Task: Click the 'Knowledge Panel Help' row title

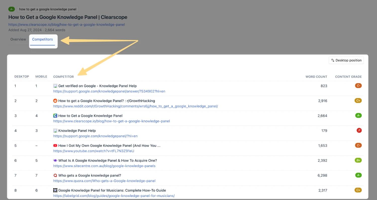Action: coord(77,131)
